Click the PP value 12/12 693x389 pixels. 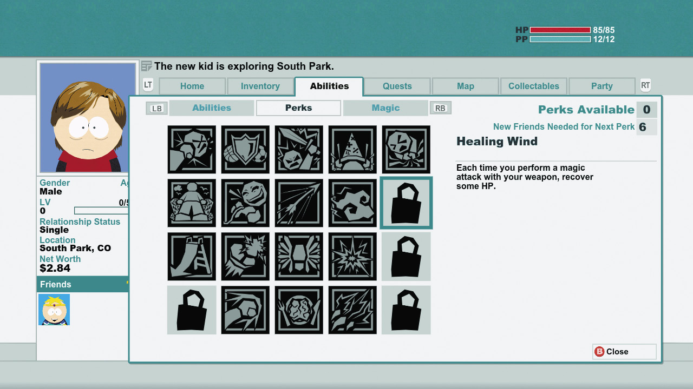pyautogui.click(x=604, y=39)
